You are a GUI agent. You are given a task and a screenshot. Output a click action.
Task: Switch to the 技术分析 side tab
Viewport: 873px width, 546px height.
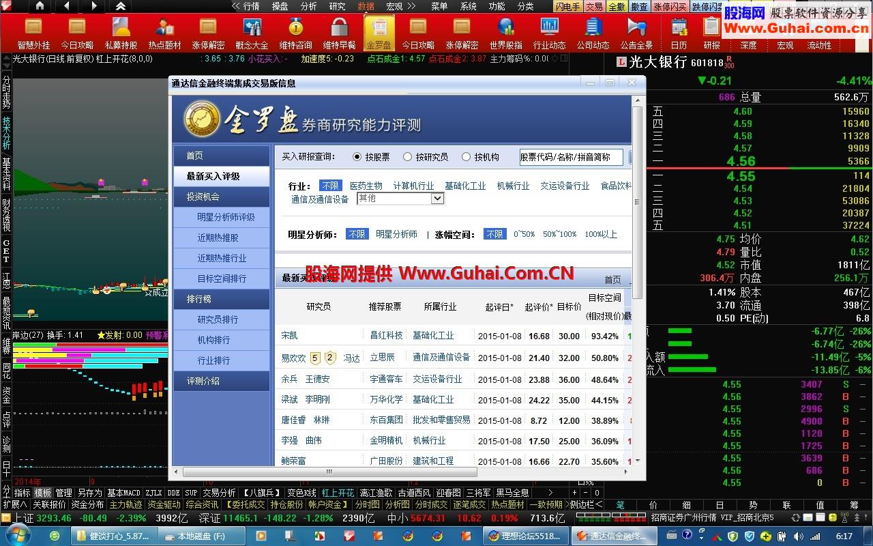6,132
